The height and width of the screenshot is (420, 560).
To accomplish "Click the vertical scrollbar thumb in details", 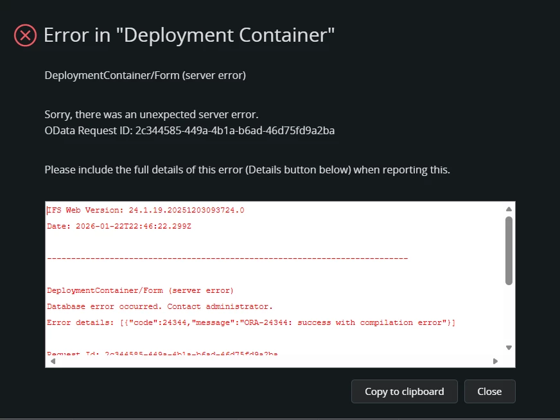I will pyautogui.click(x=509, y=250).
